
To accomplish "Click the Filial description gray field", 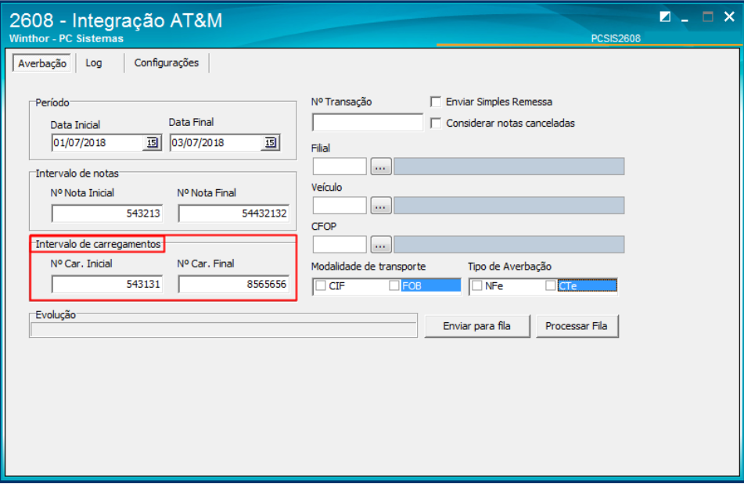I will (x=509, y=167).
